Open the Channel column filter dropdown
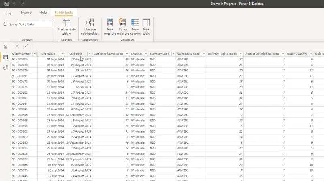 pyautogui.click(x=146, y=54)
